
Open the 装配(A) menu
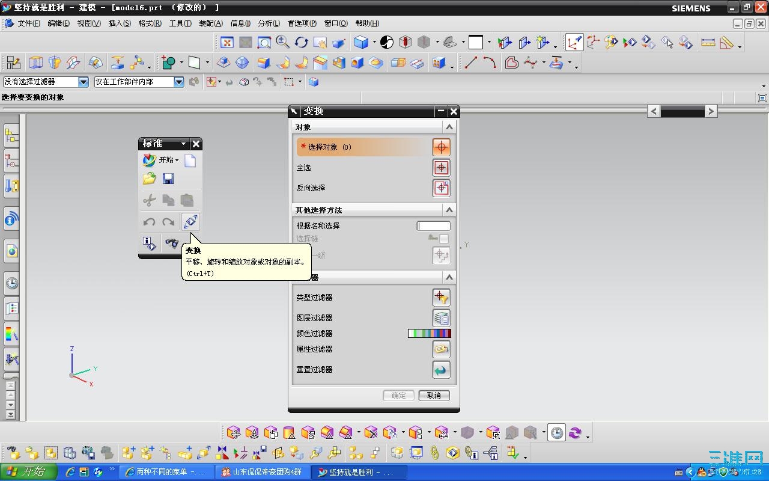pyautogui.click(x=211, y=23)
